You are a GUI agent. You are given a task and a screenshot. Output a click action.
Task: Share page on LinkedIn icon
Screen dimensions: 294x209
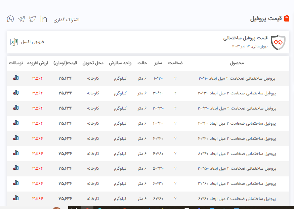[x=44, y=19]
